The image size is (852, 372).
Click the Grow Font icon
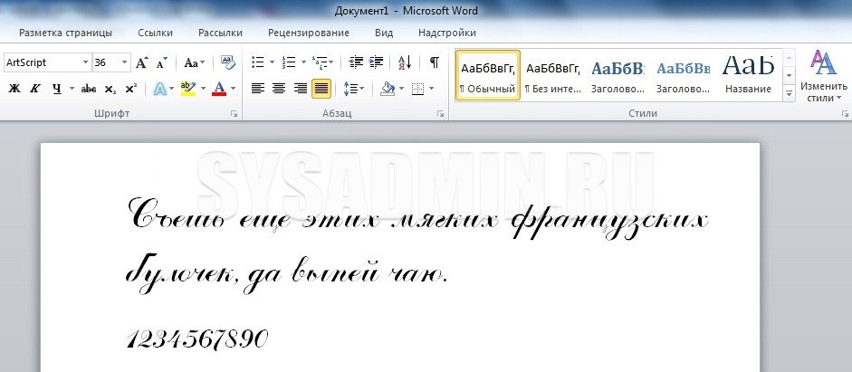tap(141, 62)
